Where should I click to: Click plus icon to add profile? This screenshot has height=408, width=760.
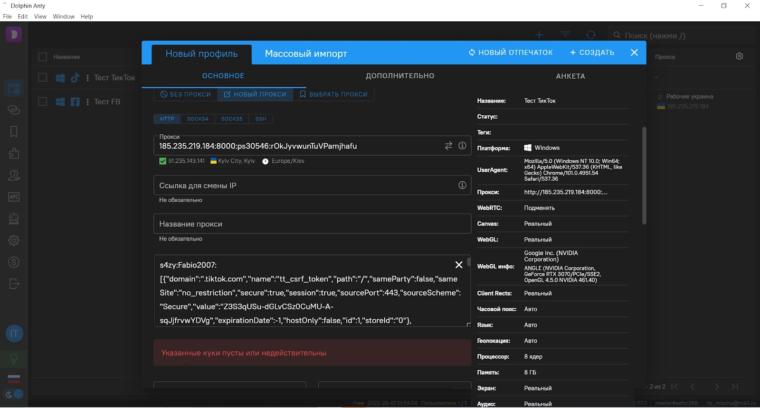(x=539, y=35)
